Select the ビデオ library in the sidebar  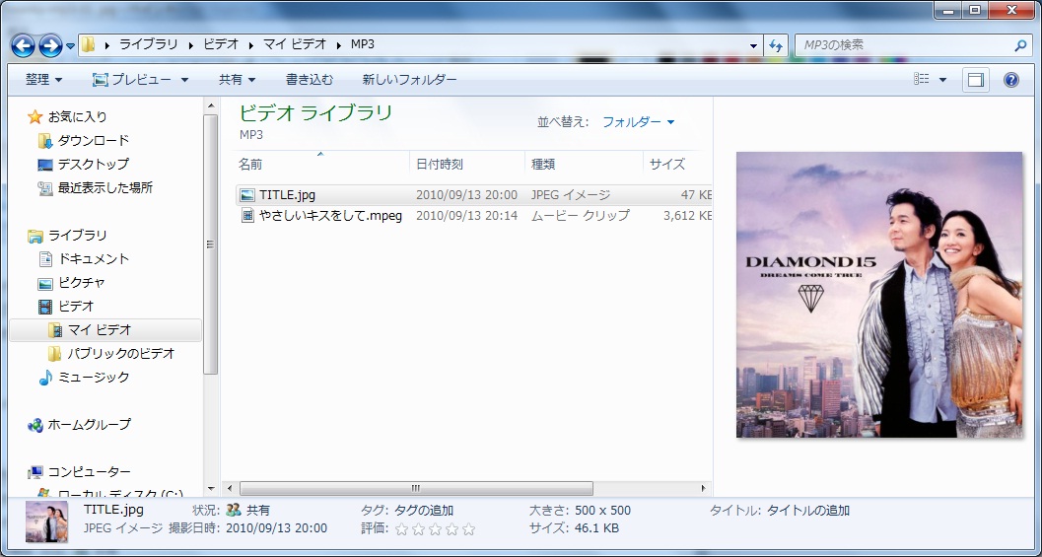(76, 307)
